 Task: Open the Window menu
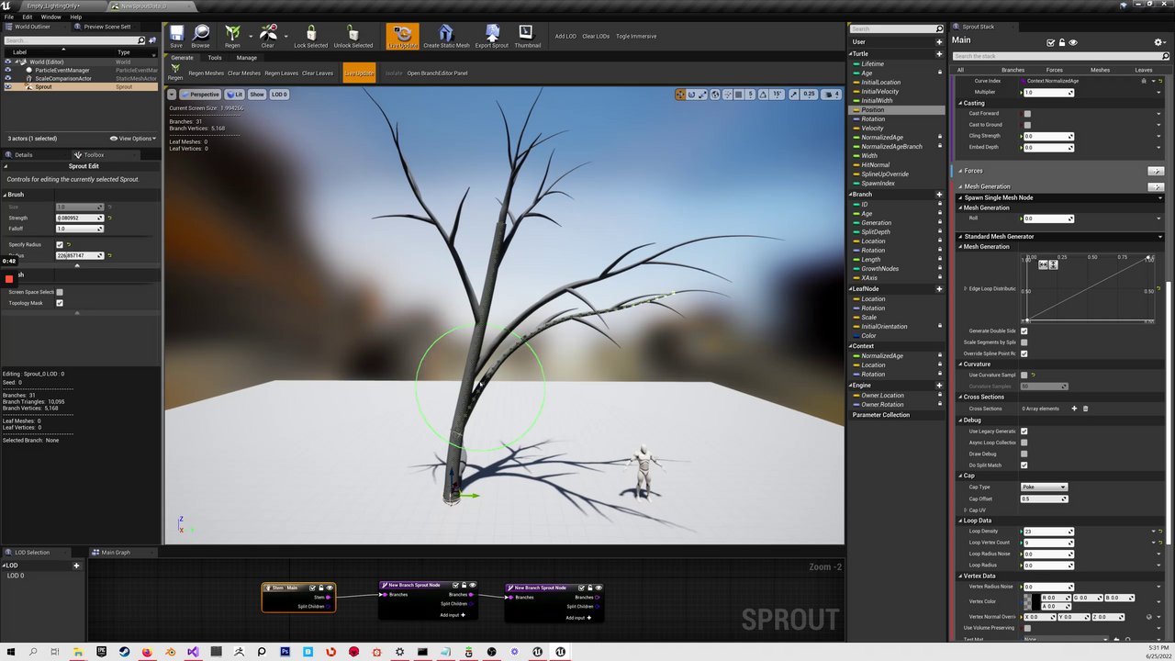click(x=50, y=17)
